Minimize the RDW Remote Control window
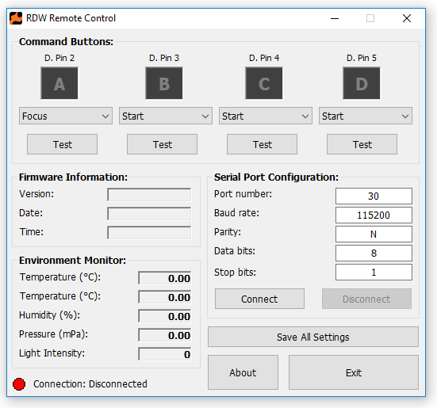The height and width of the screenshot is (408, 437). (x=335, y=19)
